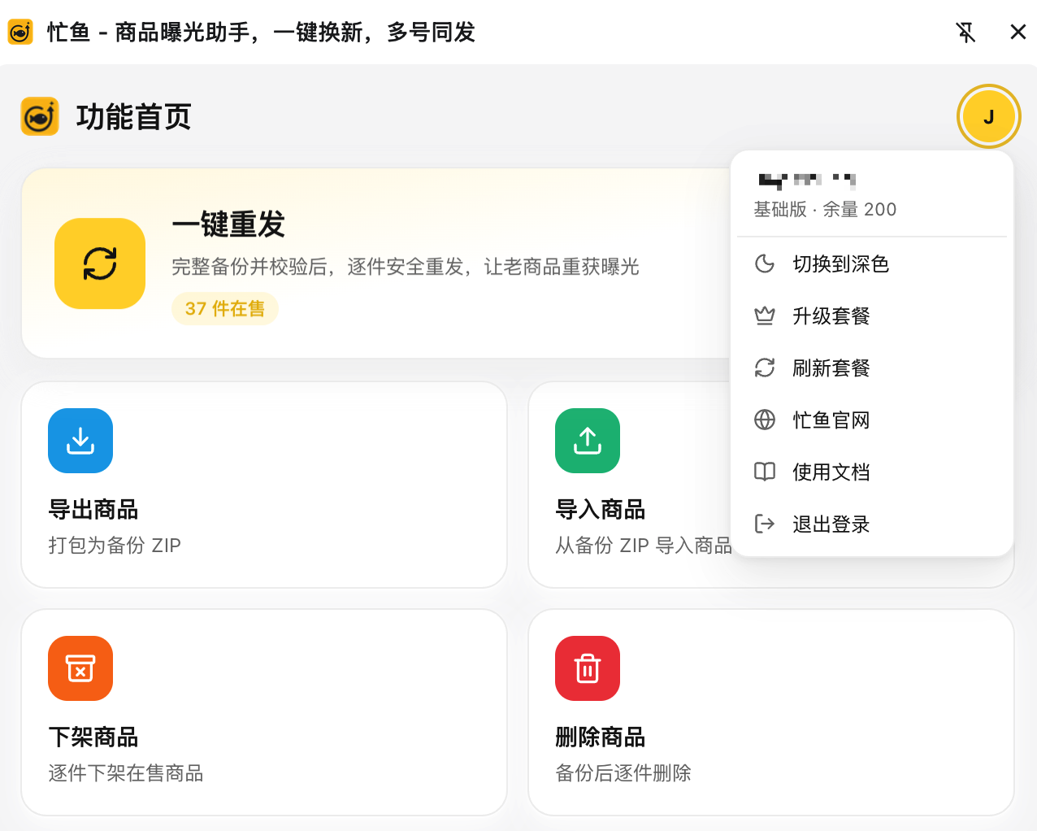
Task: Click the blurred username in the menu
Action: click(x=807, y=181)
